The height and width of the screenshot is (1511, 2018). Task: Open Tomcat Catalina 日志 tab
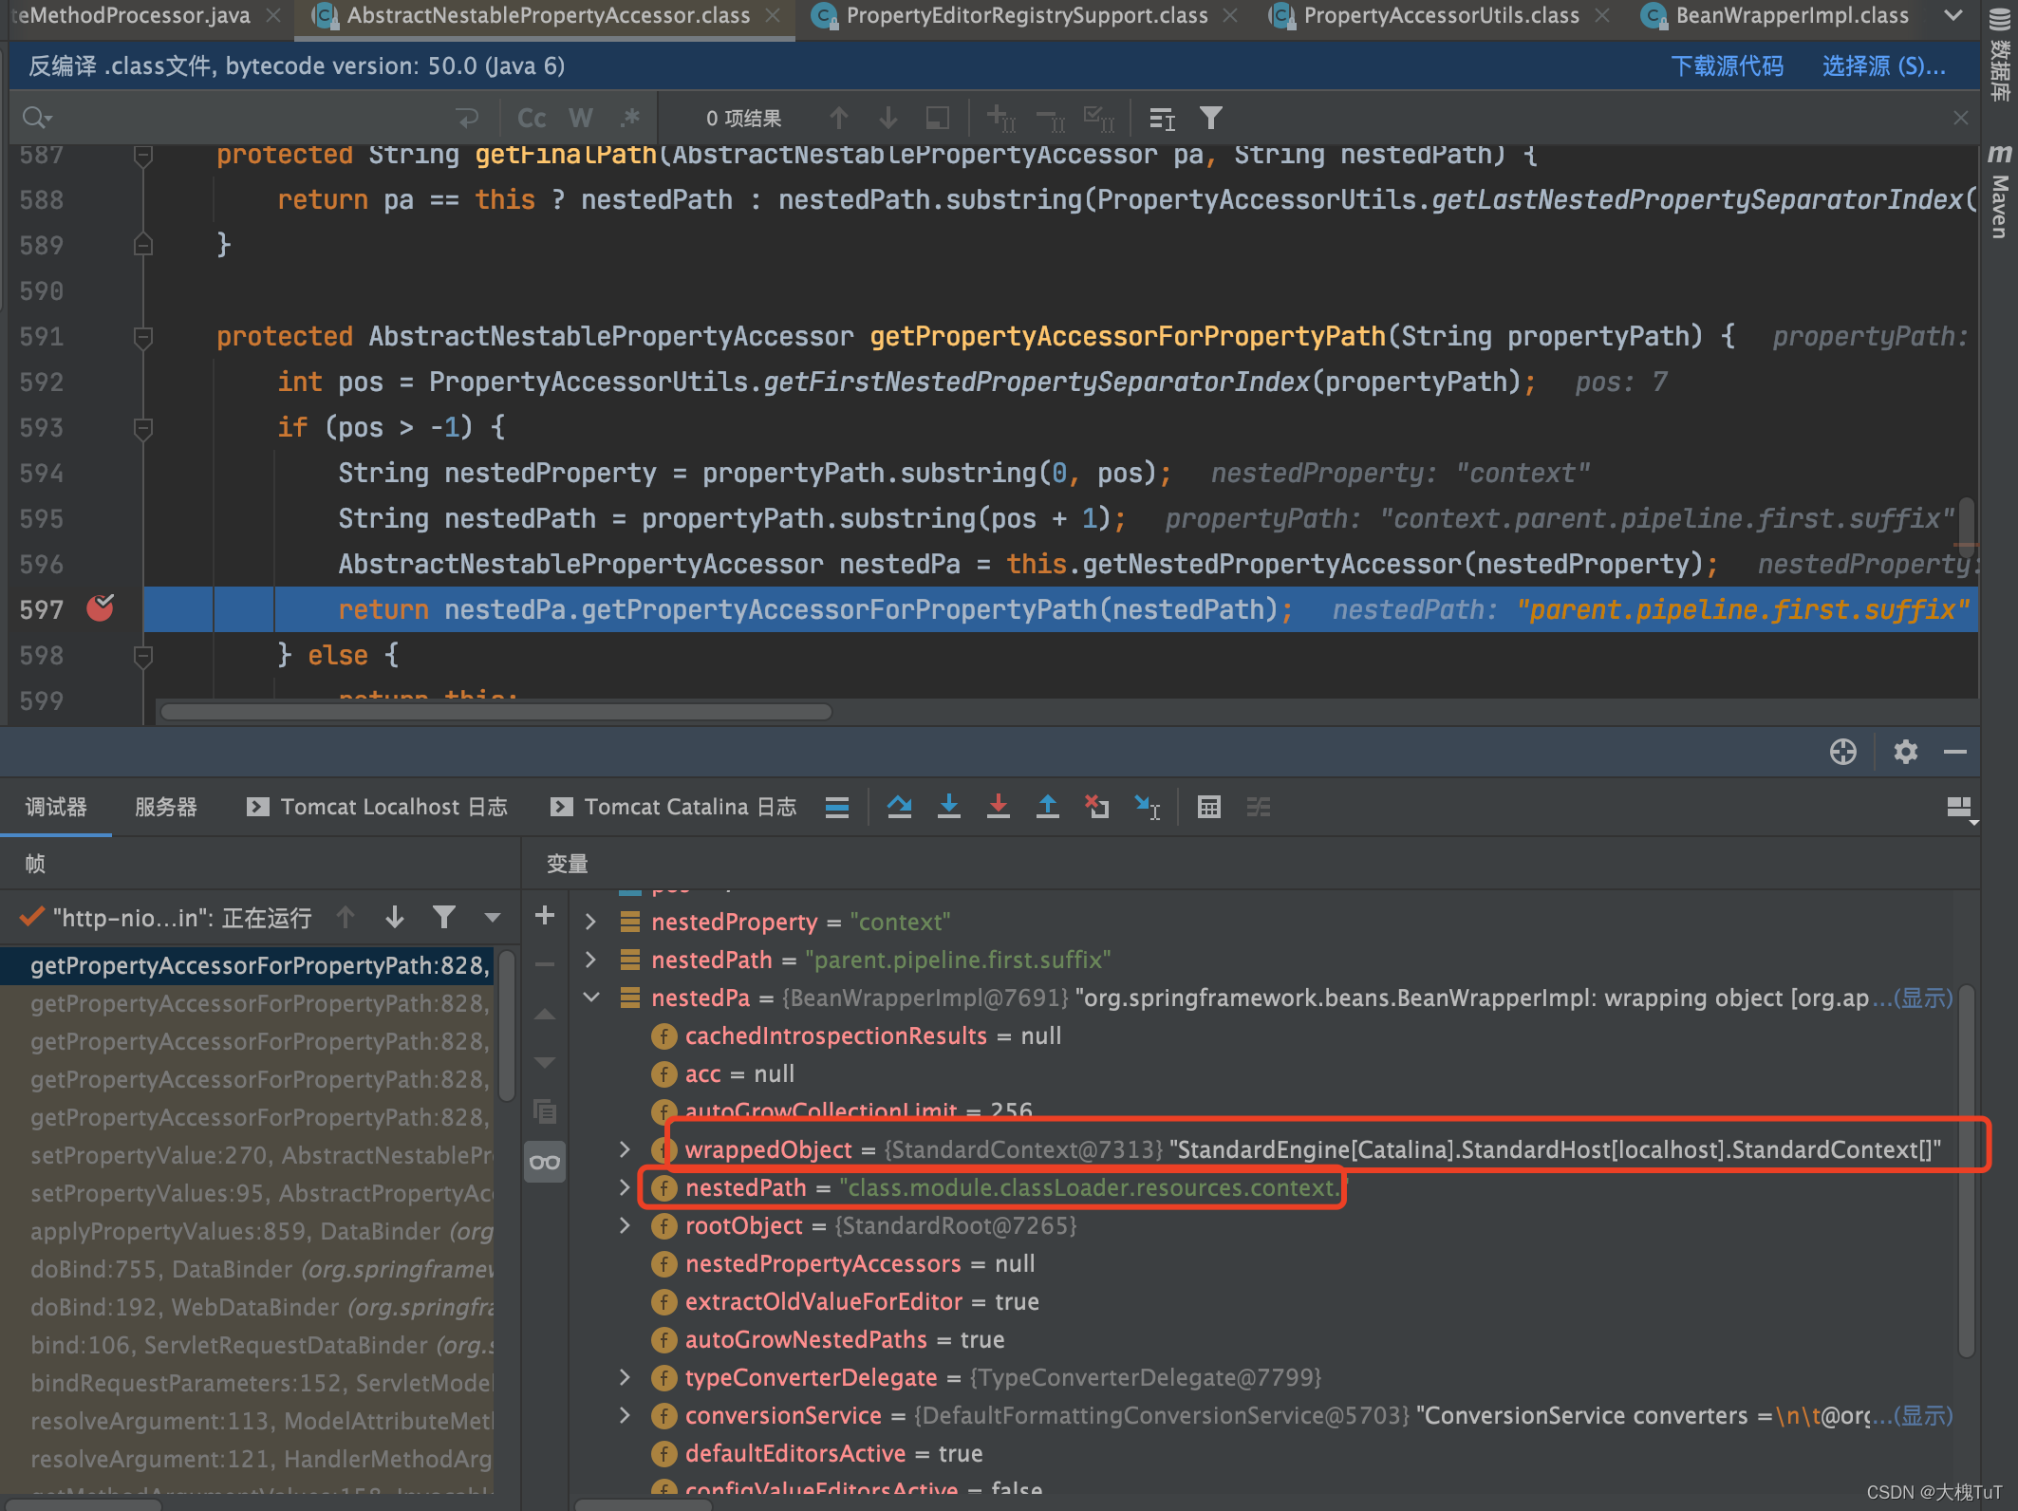pos(673,807)
